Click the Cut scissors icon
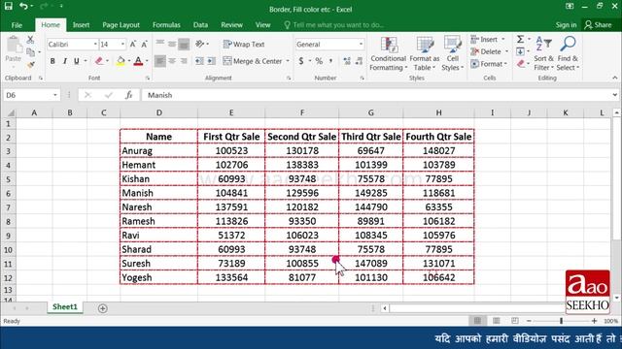The height and width of the screenshot is (349, 622). [30, 40]
